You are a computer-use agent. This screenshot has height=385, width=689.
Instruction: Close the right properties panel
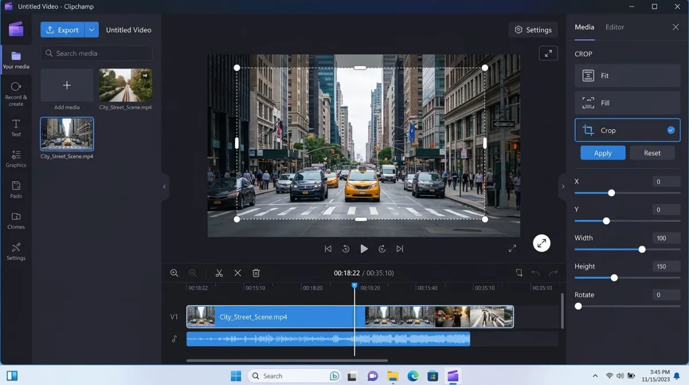point(675,27)
